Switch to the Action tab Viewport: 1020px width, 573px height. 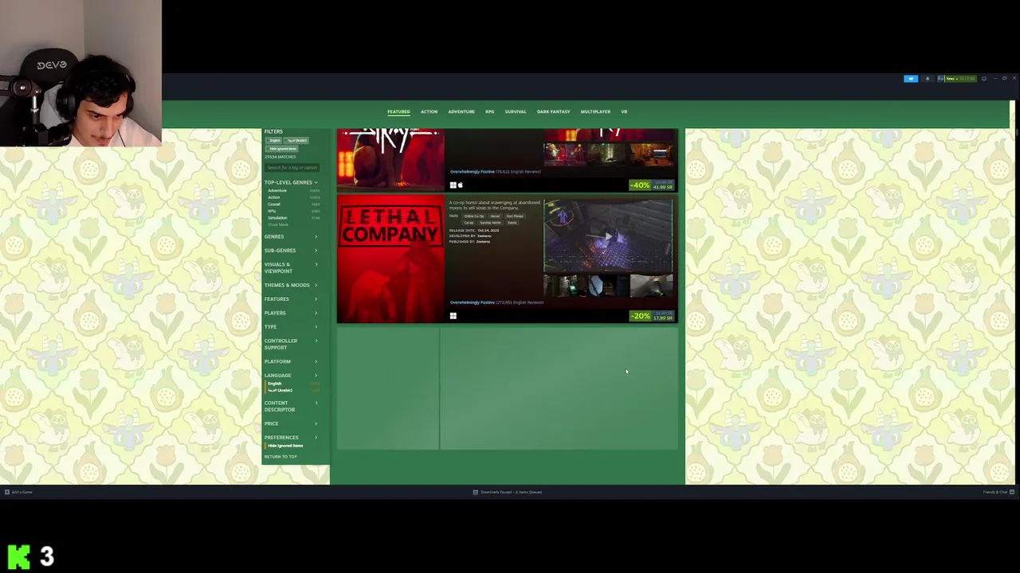429,111
